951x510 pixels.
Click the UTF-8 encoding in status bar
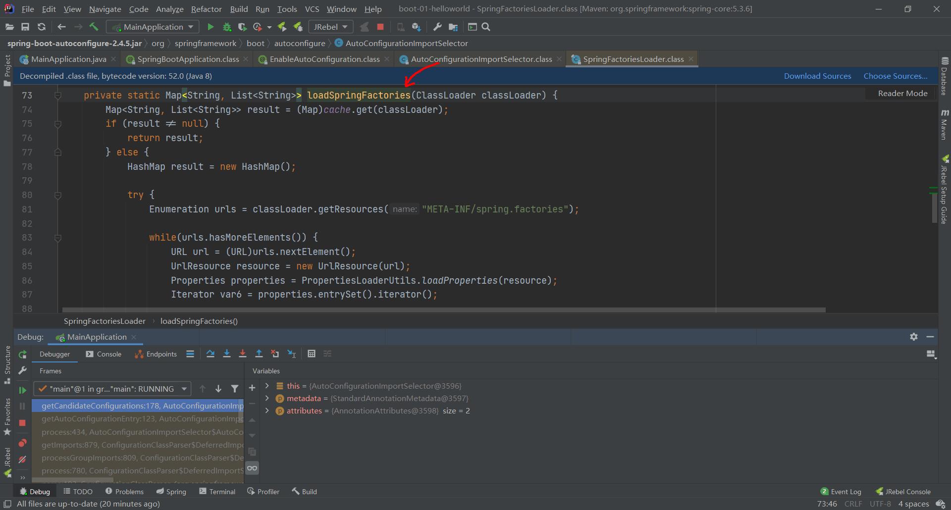[880, 504]
